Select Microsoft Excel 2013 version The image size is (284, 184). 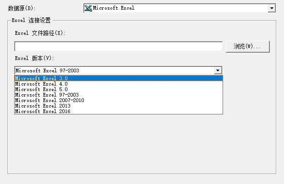click(x=43, y=106)
